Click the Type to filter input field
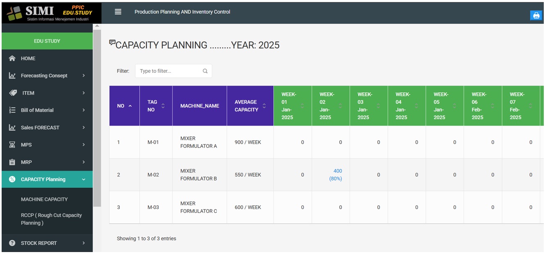 click(170, 71)
